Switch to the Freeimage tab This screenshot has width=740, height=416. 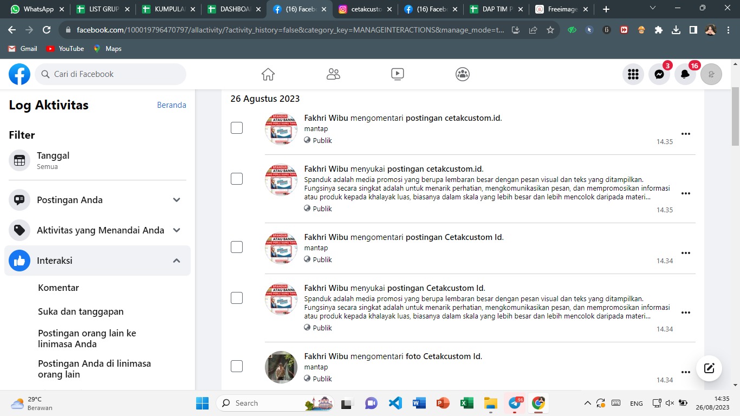pos(562,9)
